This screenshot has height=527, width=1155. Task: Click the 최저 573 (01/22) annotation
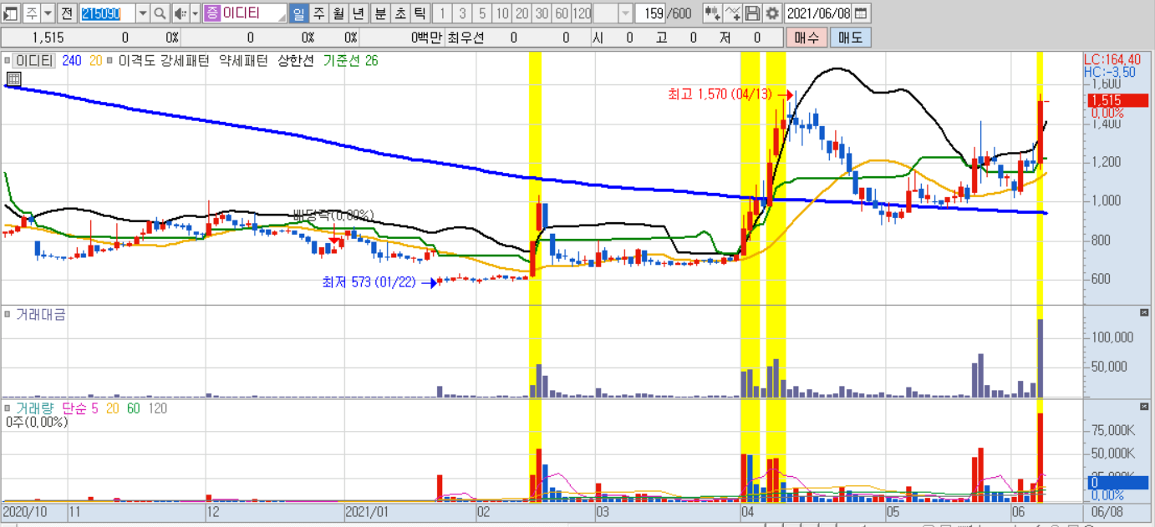tap(369, 282)
